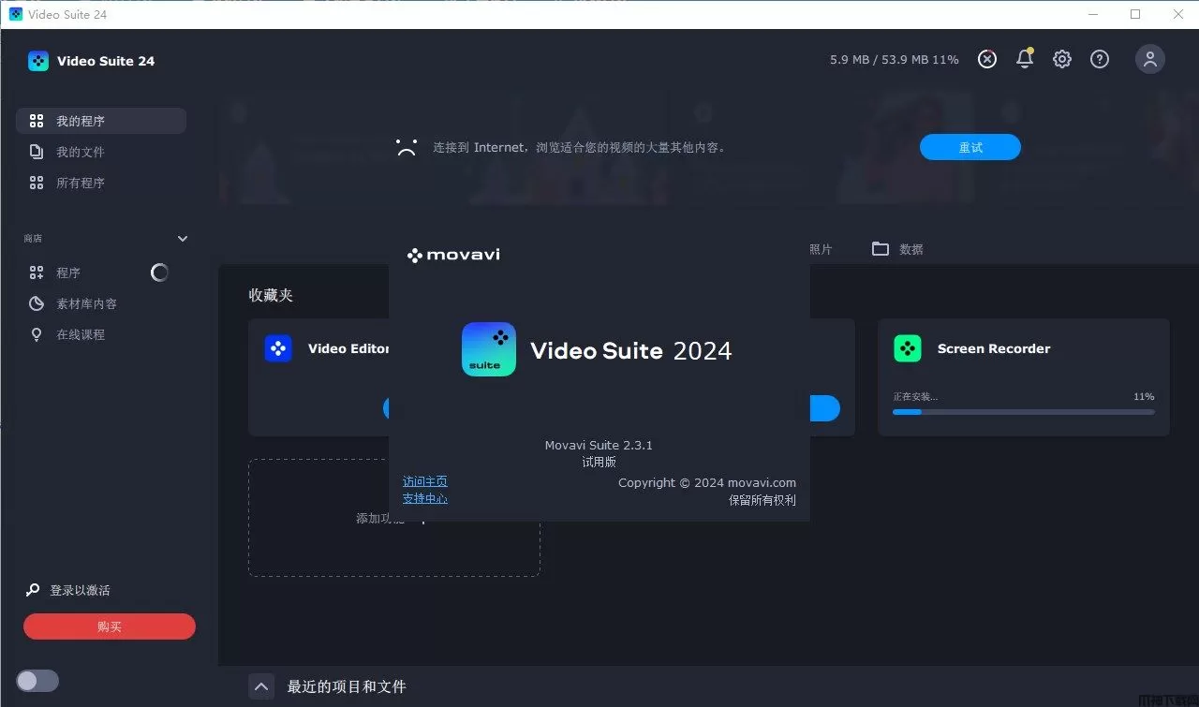This screenshot has width=1199, height=707.
Task: Click the dashed add-feature placeholder box
Action: [x=394, y=518]
